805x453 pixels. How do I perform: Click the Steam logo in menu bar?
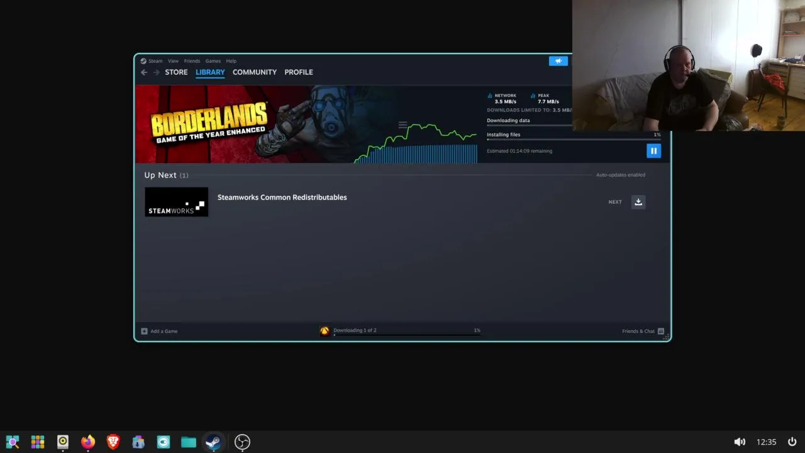[143, 61]
